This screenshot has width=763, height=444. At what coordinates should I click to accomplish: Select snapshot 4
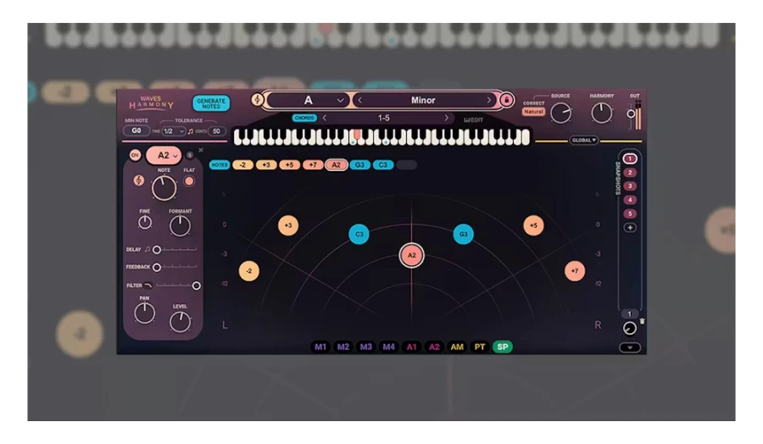click(x=630, y=200)
